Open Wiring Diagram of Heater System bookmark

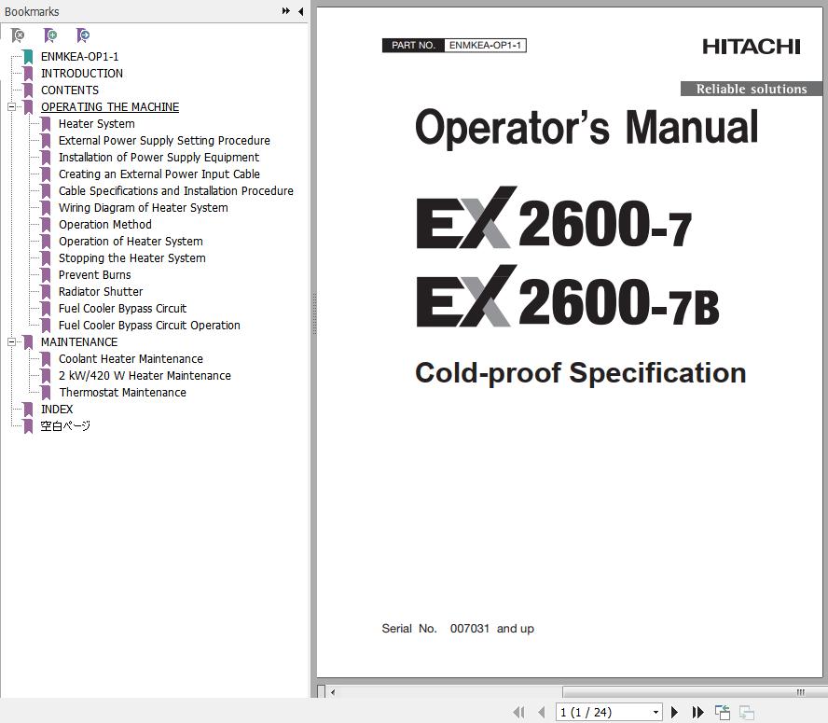click(143, 208)
